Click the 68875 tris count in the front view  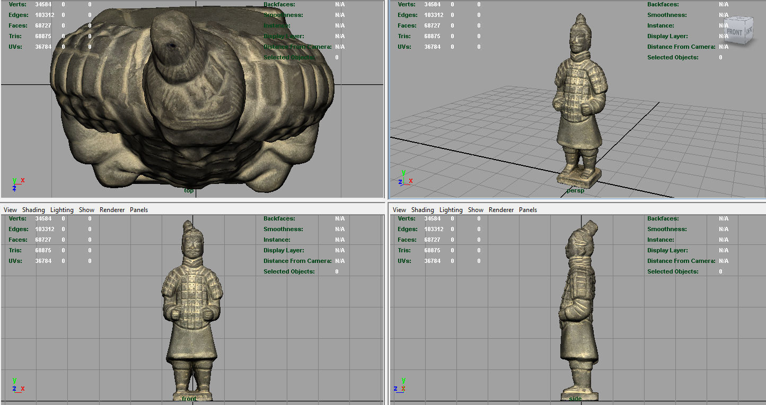pyautogui.click(x=43, y=250)
